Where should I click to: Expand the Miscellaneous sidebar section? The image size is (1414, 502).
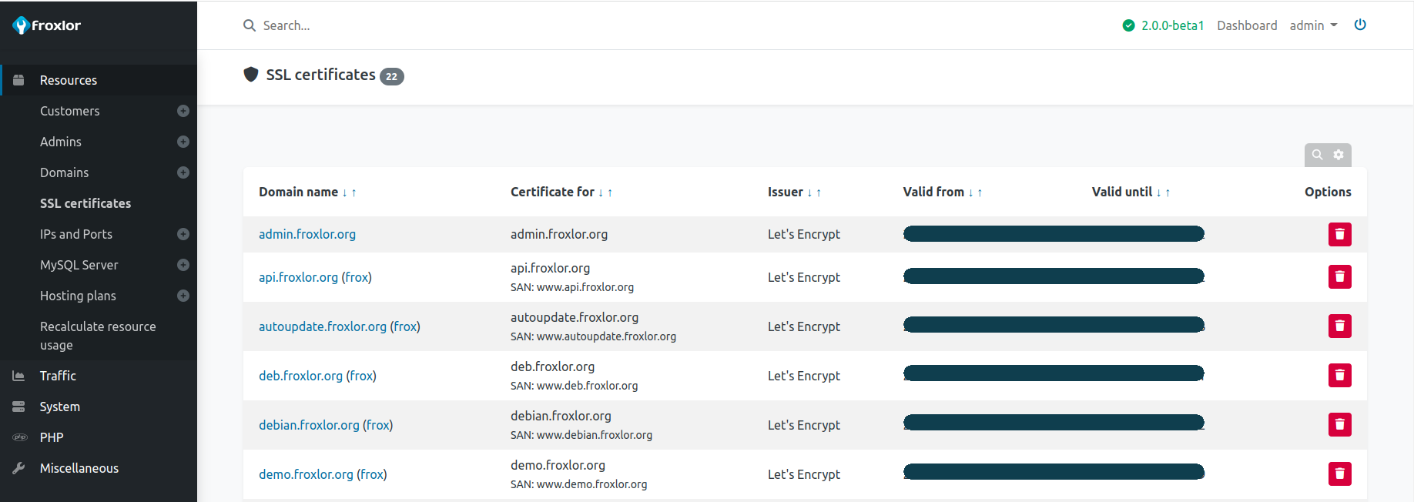(x=79, y=468)
